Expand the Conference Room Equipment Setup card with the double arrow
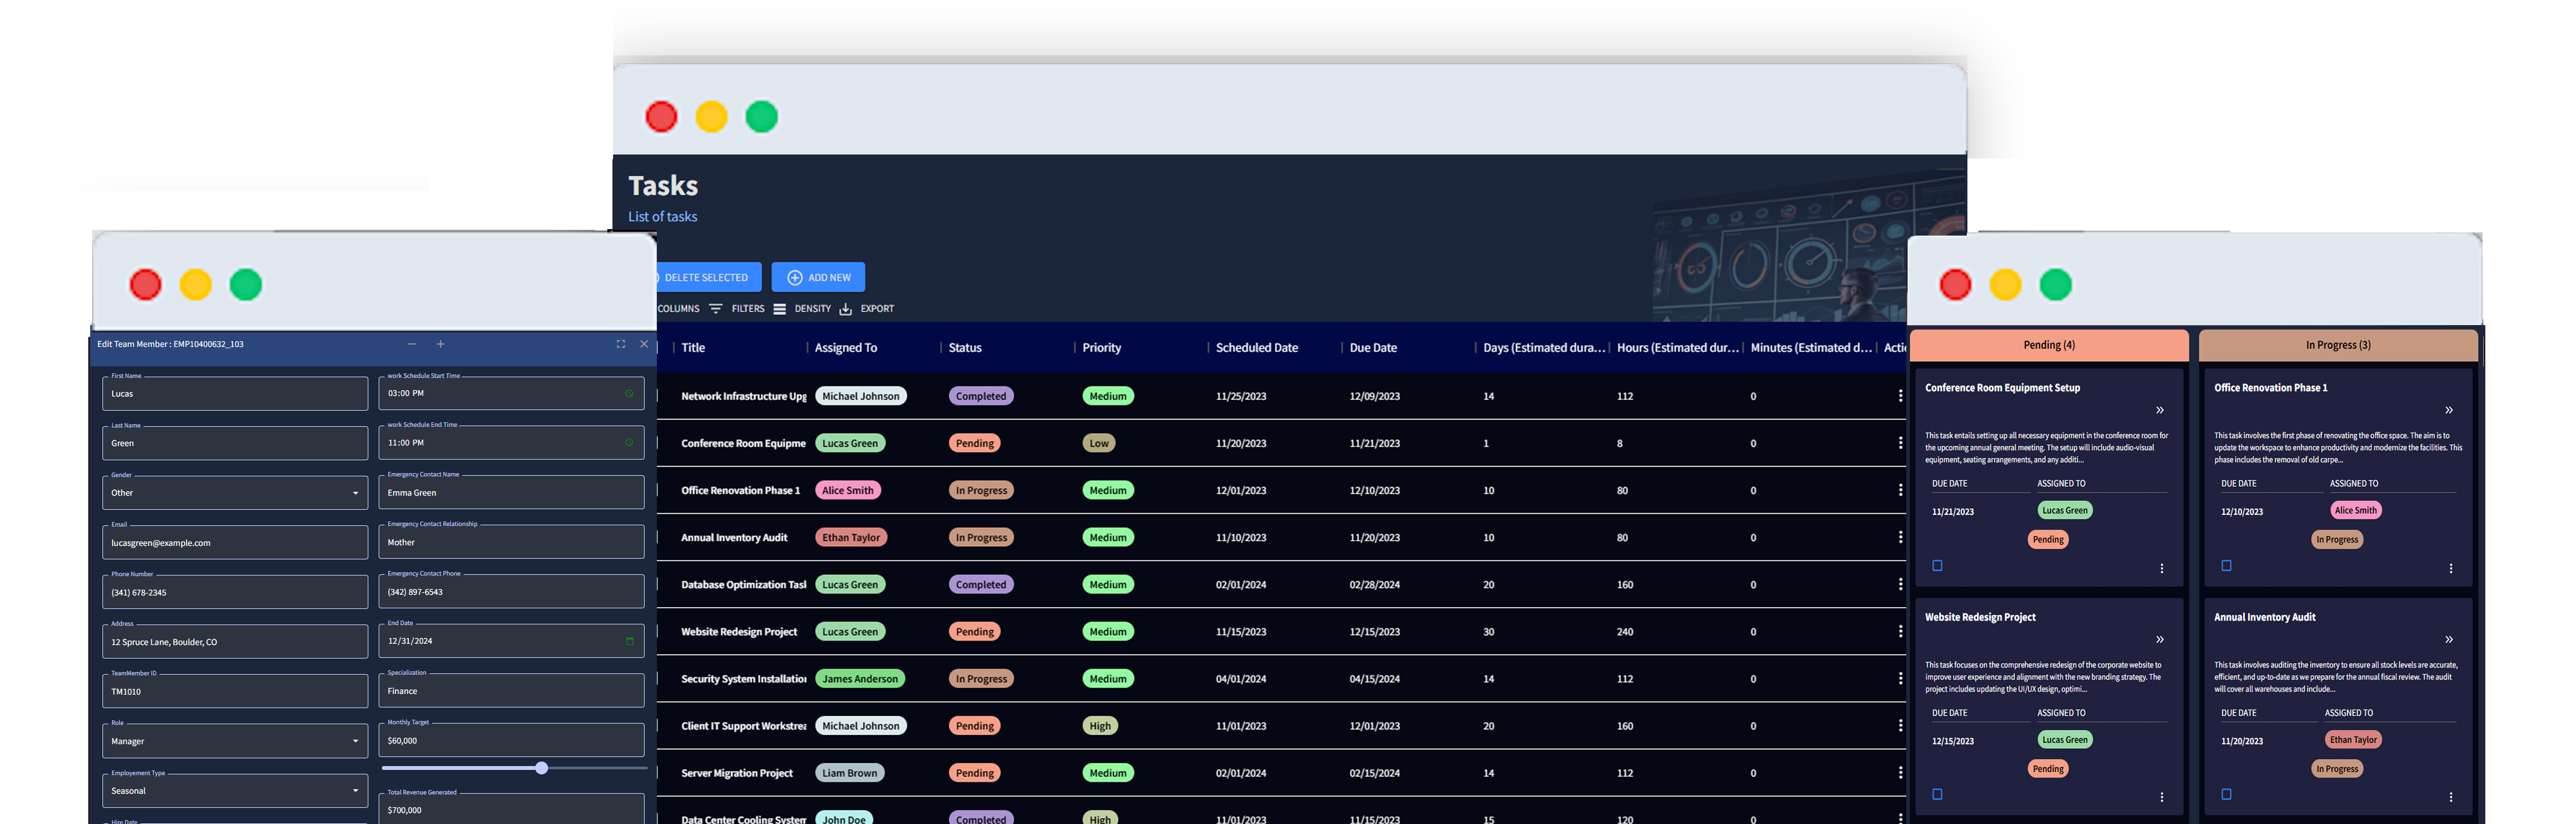Image resolution: width=2576 pixels, height=824 pixels. [2160, 410]
